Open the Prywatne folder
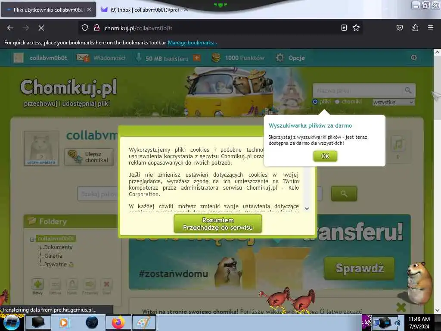441x331 pixels. click(56, 264)
